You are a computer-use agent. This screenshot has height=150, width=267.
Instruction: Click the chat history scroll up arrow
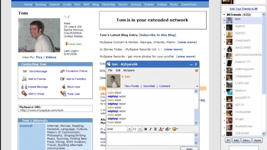196,91
